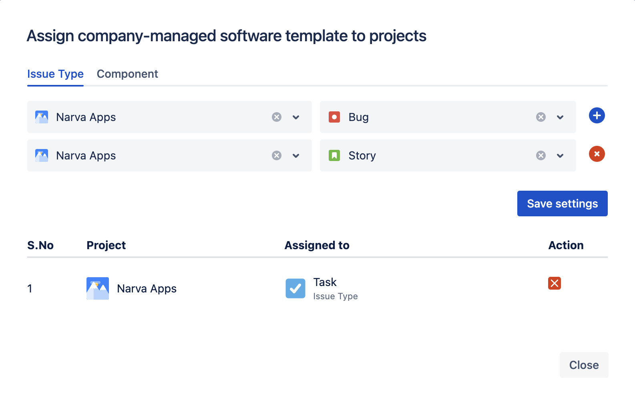Click the blue Task checkmark icon
This screenshot has height=403, width=635.
pos(295,288)
